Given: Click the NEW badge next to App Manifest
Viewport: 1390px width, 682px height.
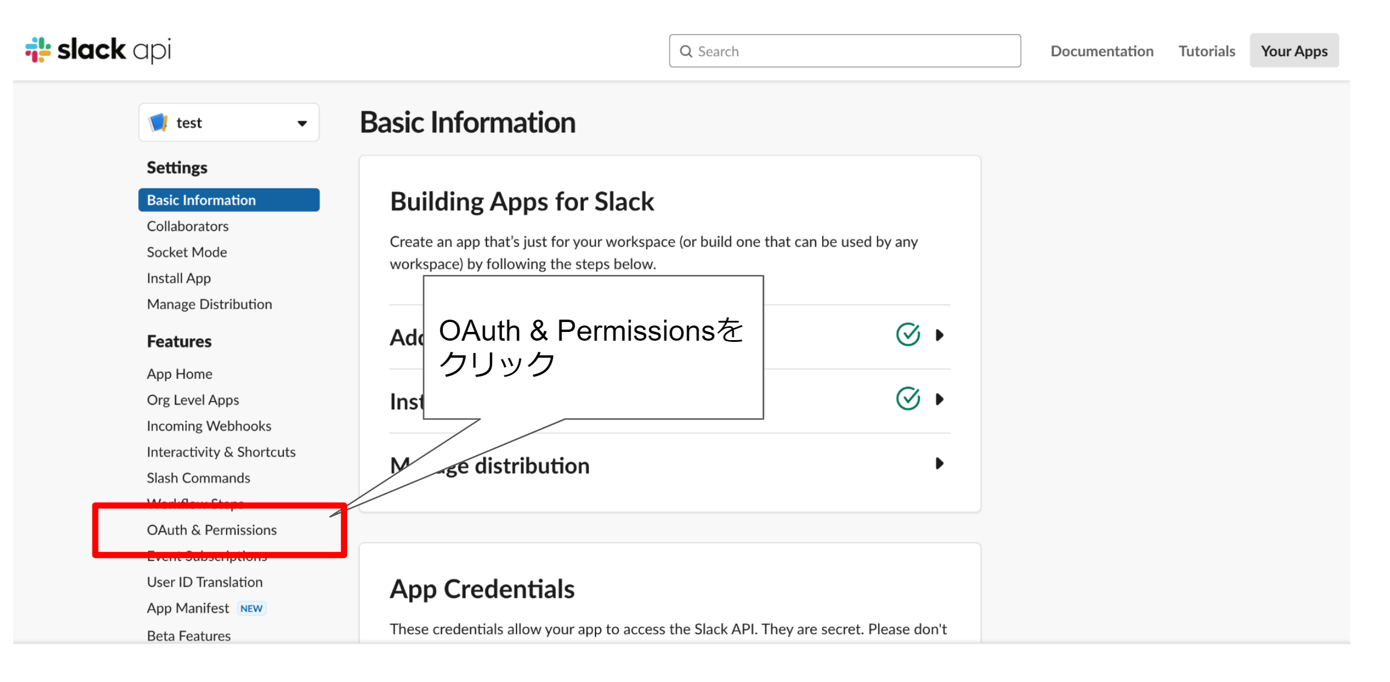Looking at the screenshot, I should (x=251, y=608).
